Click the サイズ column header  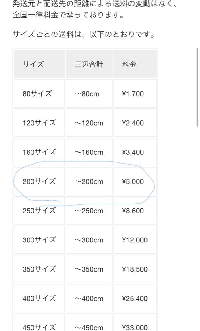click(33, 64)
